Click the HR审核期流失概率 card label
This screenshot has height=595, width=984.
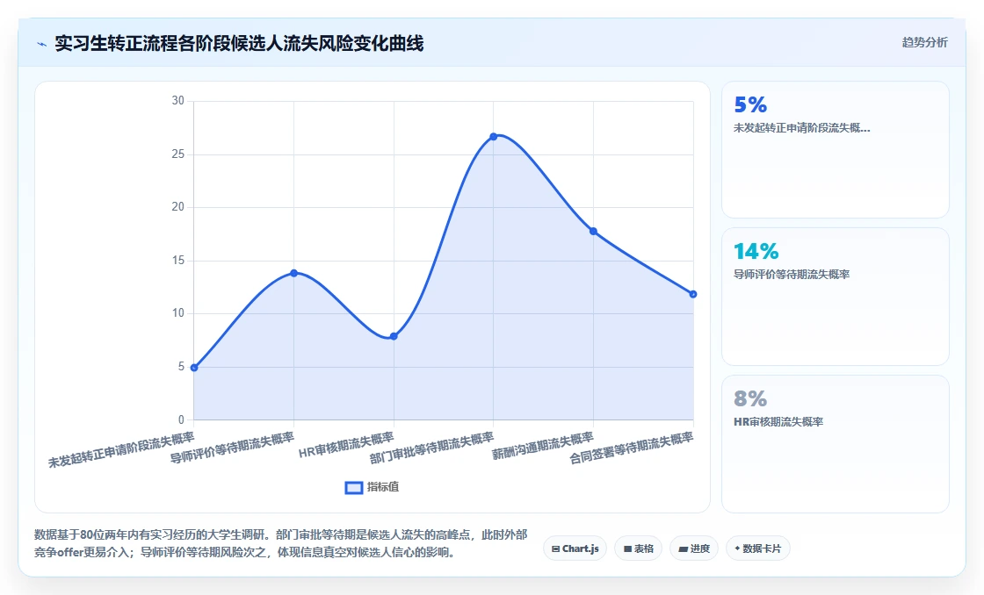(778, 422)
